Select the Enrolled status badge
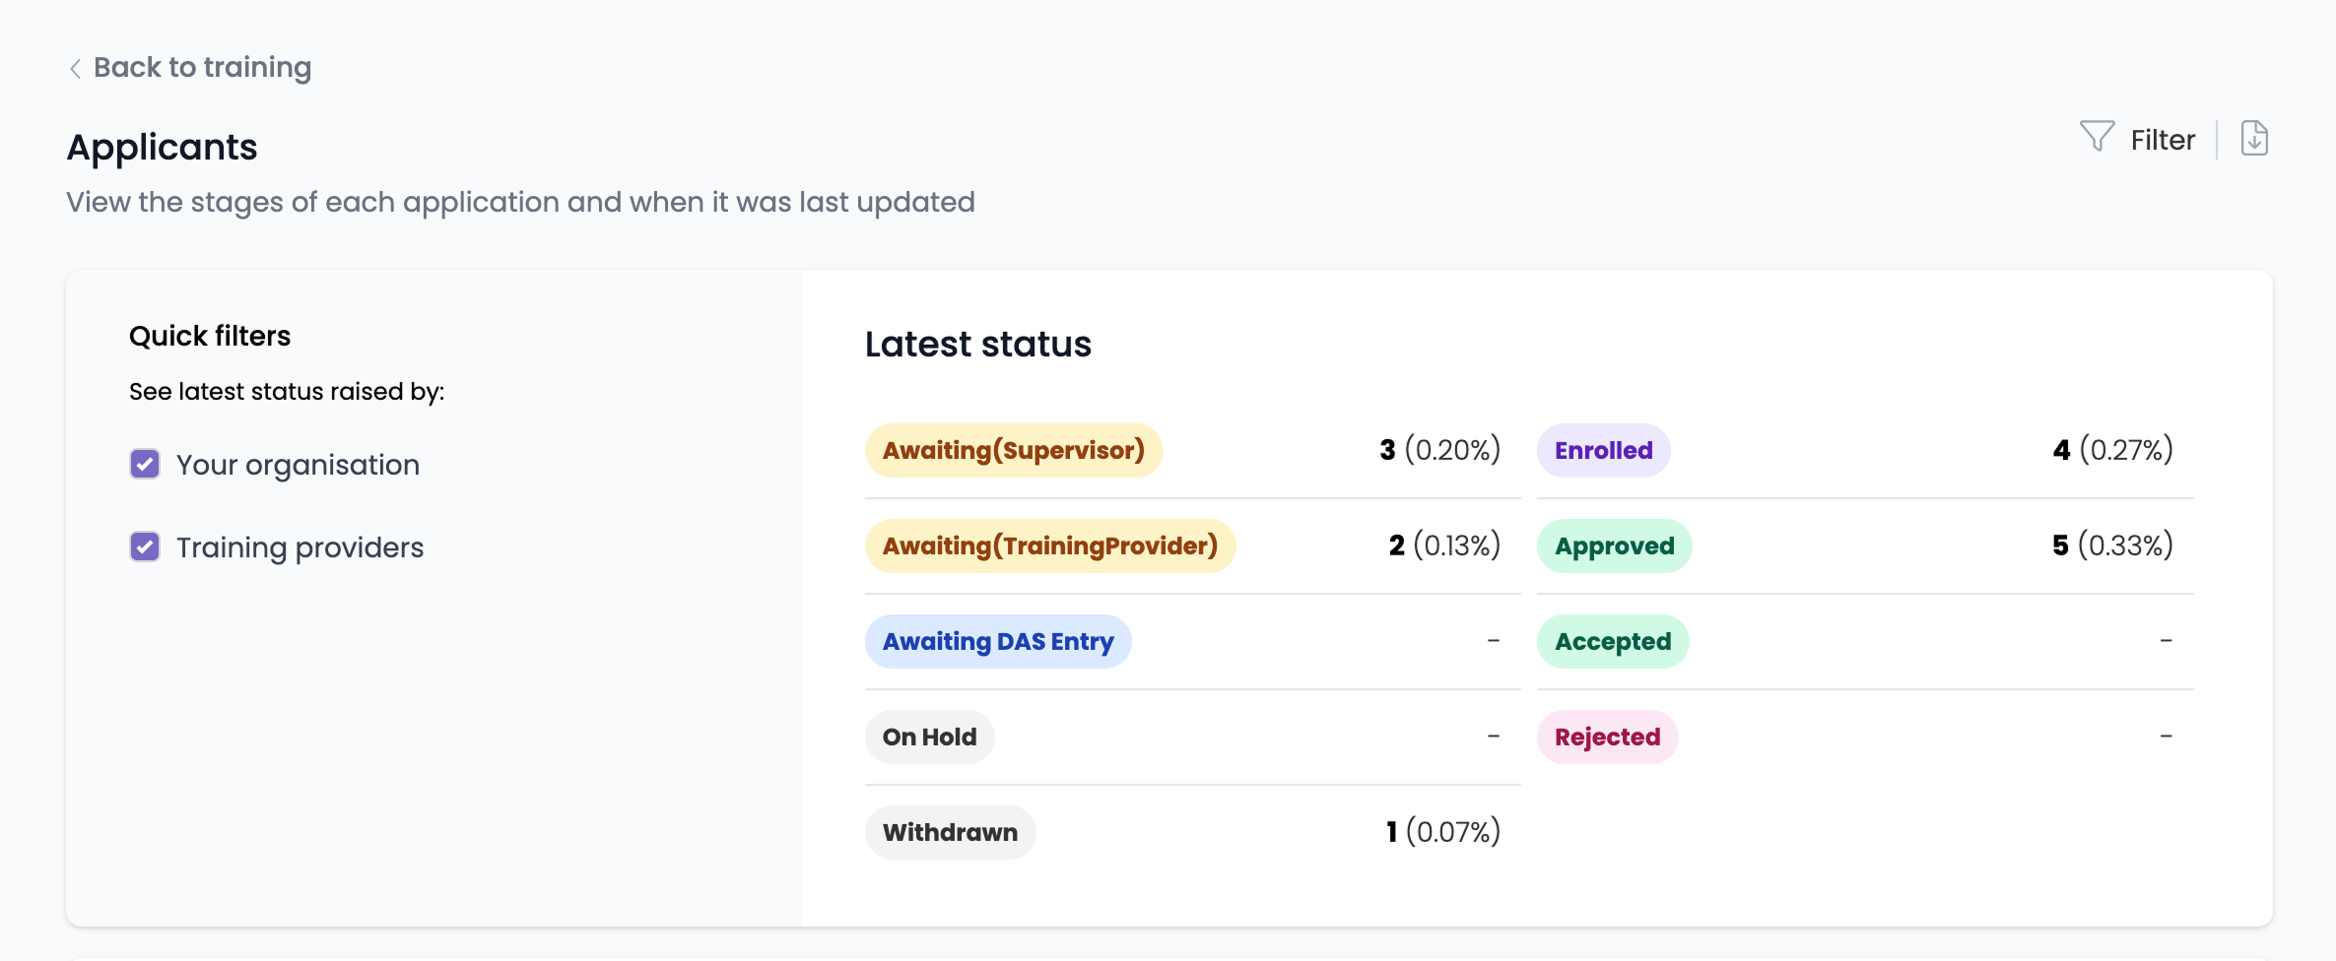 pos(1603,450)
